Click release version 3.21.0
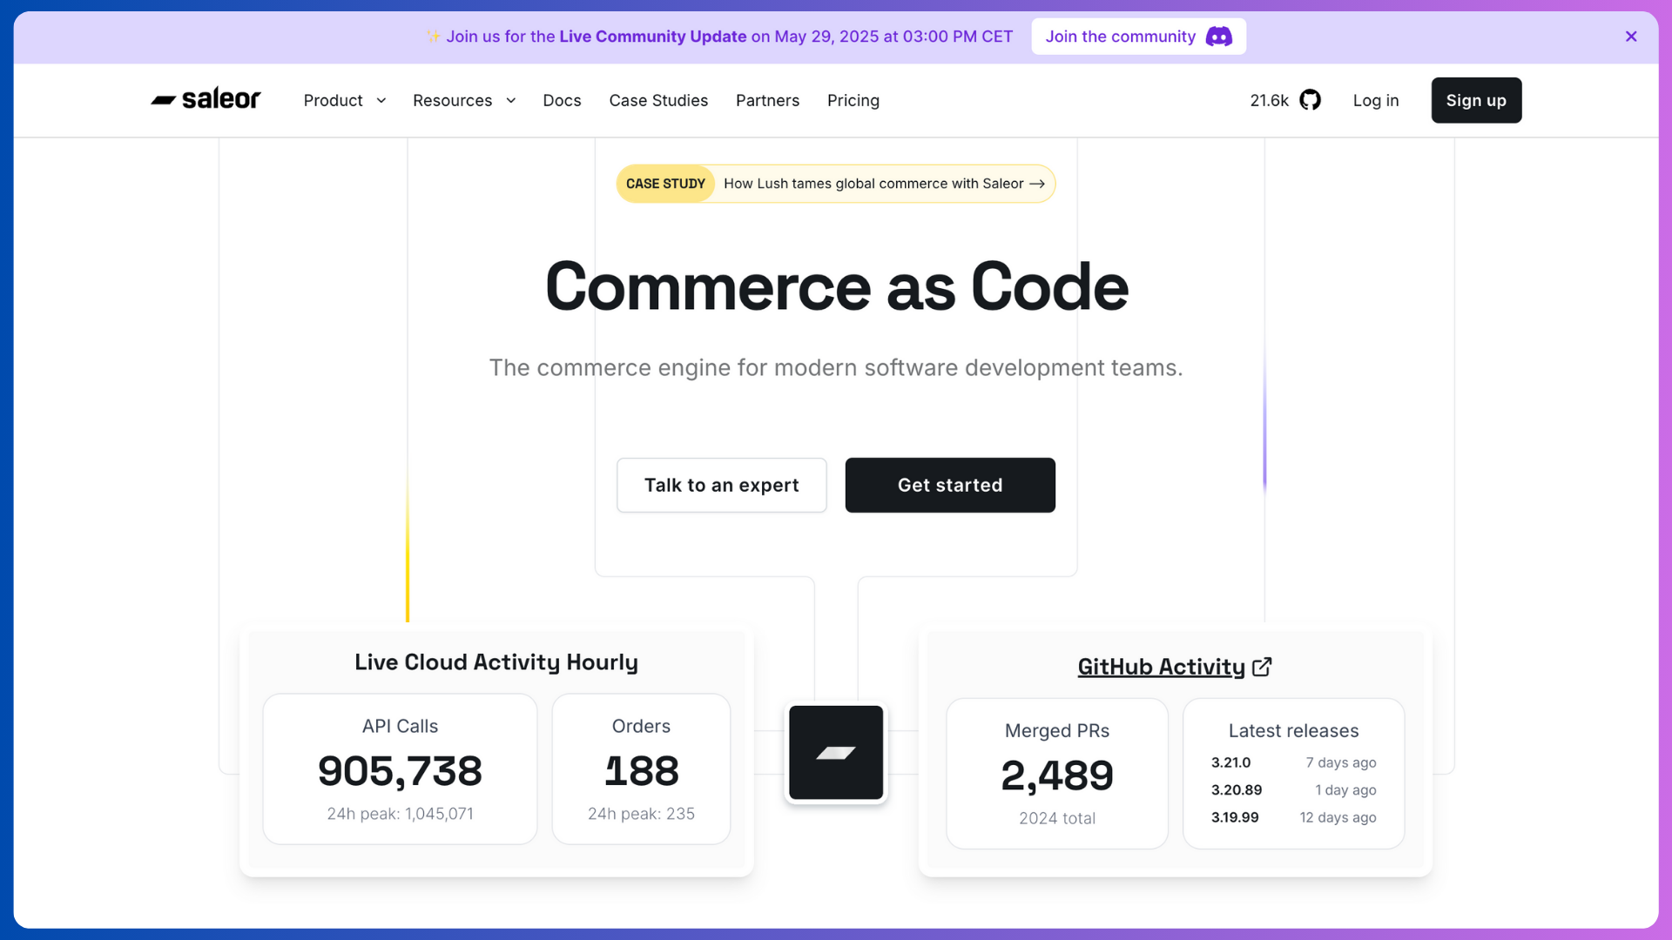Screen dimensions: 1672x940 (x=1230, y=762)
